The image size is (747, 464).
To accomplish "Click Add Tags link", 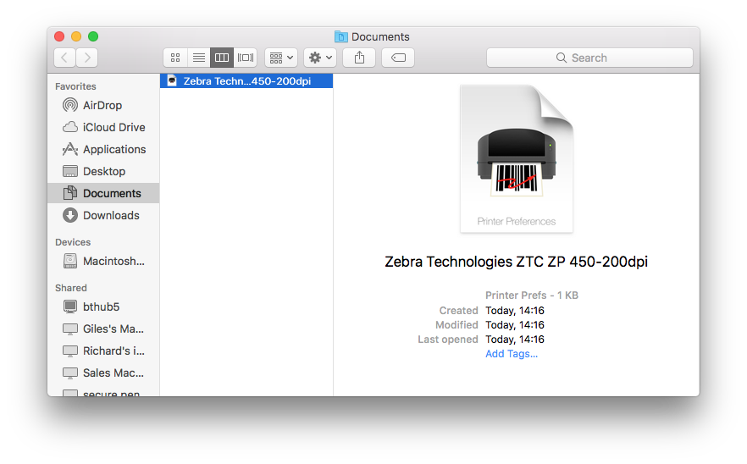I will pos(512,353).
